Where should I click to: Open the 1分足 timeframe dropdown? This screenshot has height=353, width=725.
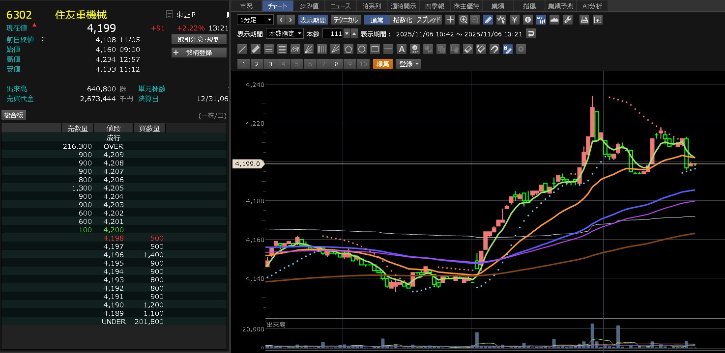(255, 20)
